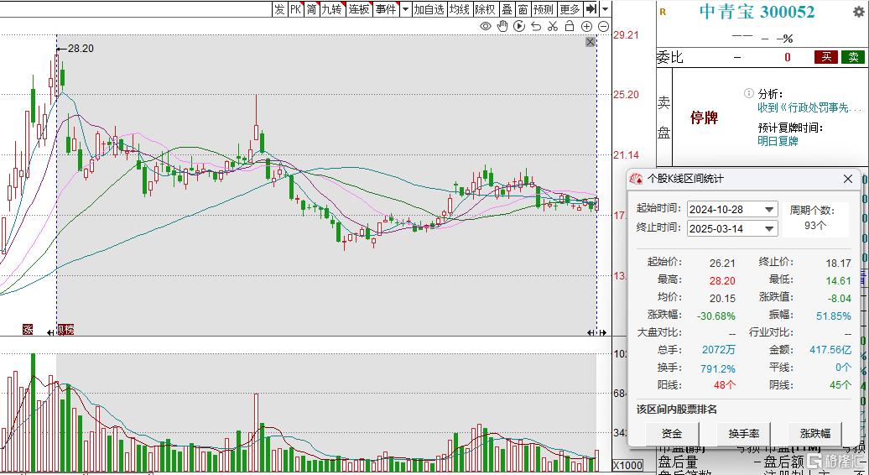The width and height of the screenshot is (869, 475).
Task: Close the shaded range selection X
Action: [x=591, y=42]
